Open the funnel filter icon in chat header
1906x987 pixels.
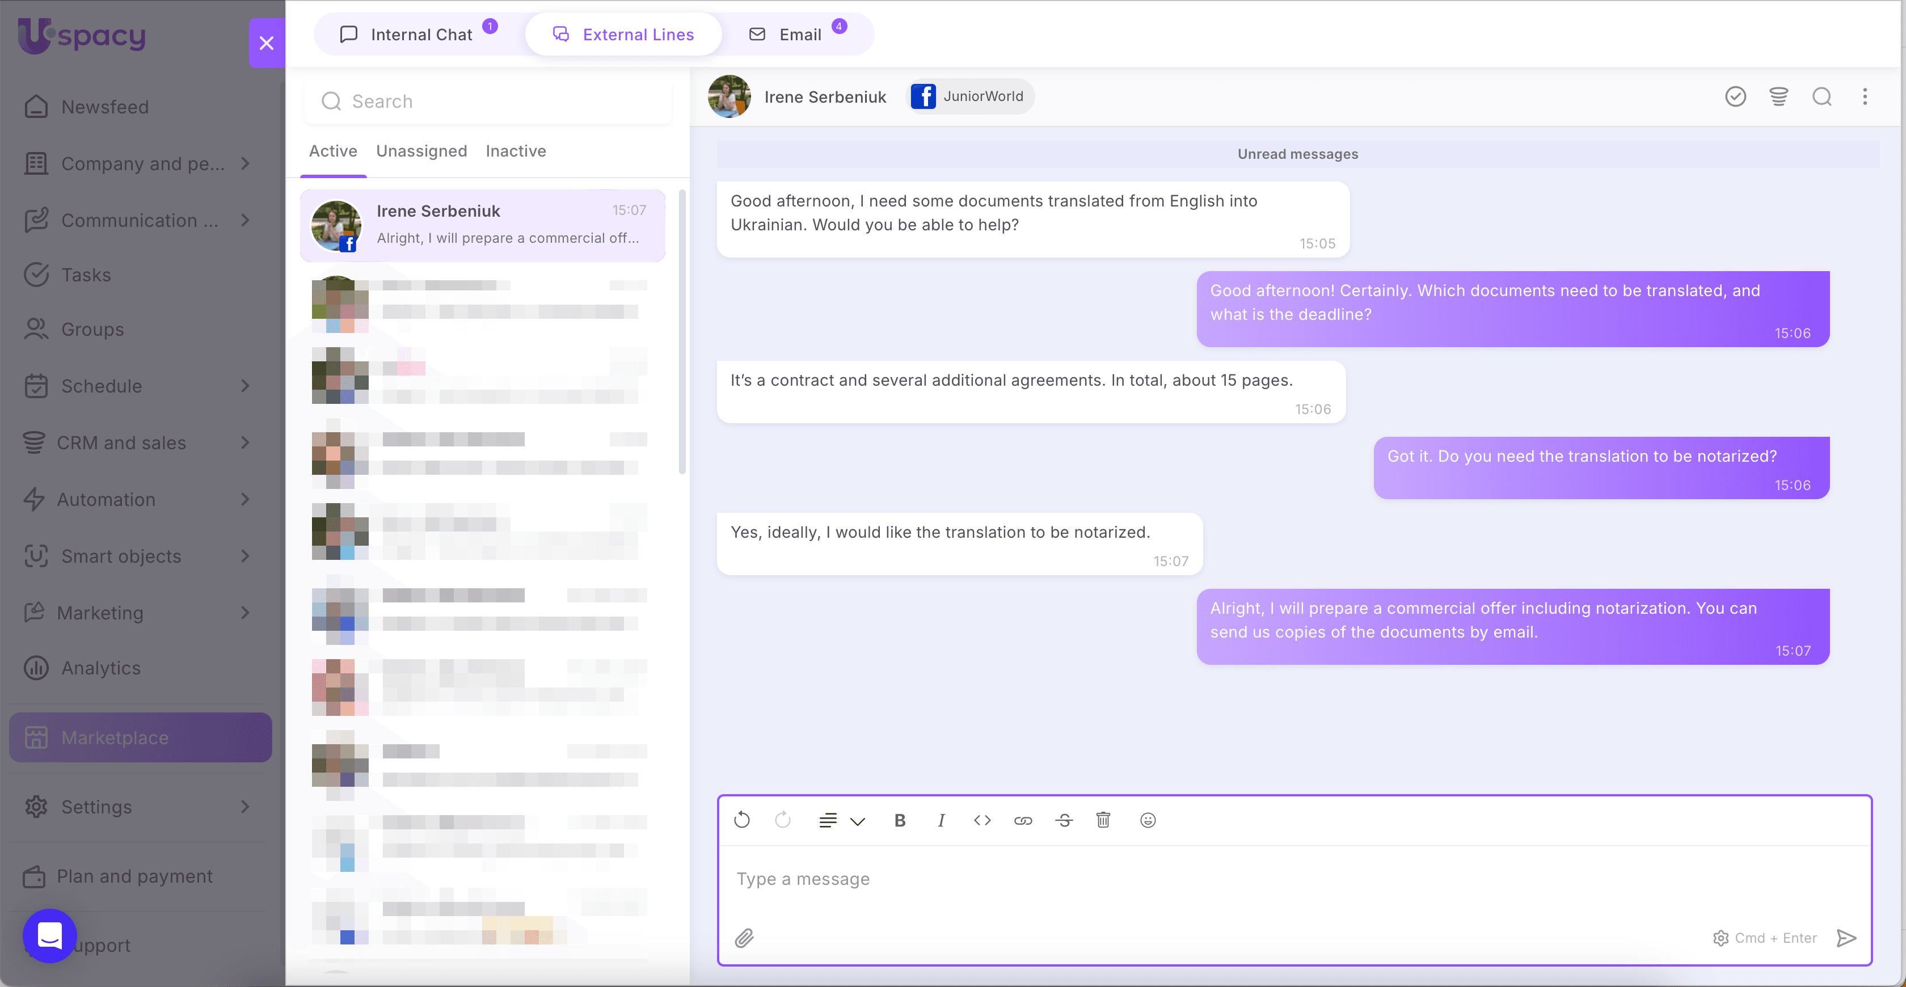click(1778, 96)
